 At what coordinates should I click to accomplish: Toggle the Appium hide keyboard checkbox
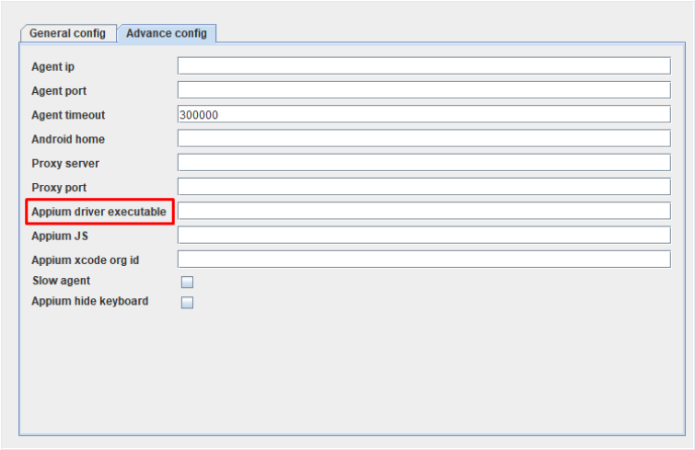point(187,303)
